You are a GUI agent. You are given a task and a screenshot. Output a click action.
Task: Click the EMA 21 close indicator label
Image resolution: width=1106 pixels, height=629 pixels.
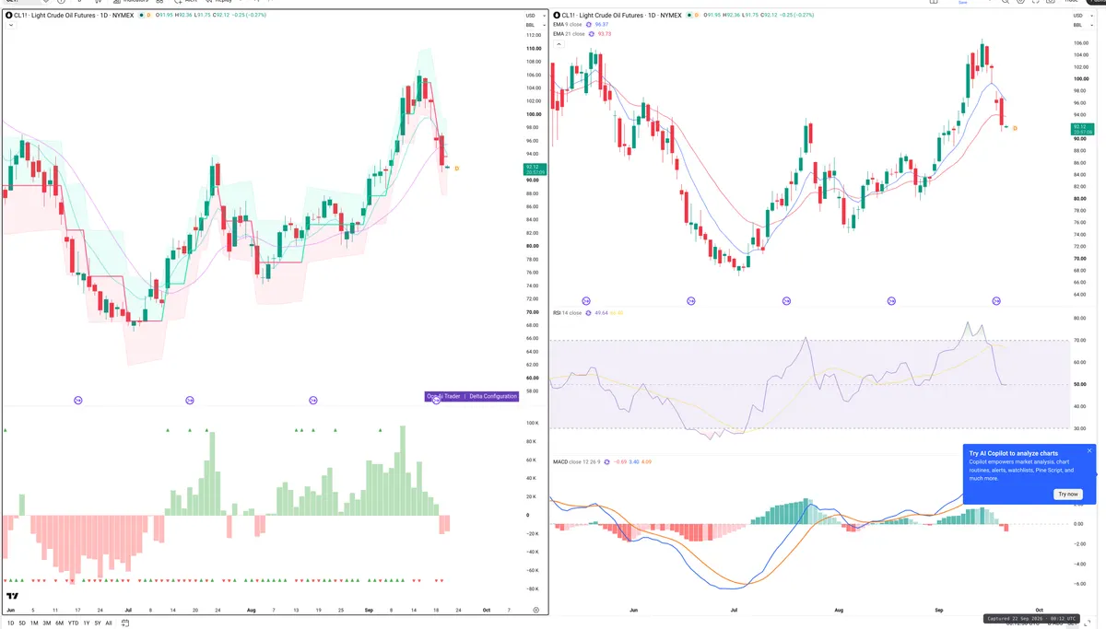(569, 33)
